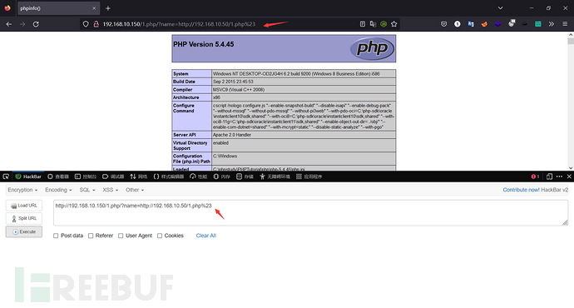Click the red error count badge
This screenshot has height=308, width=574.
[535, 176]
